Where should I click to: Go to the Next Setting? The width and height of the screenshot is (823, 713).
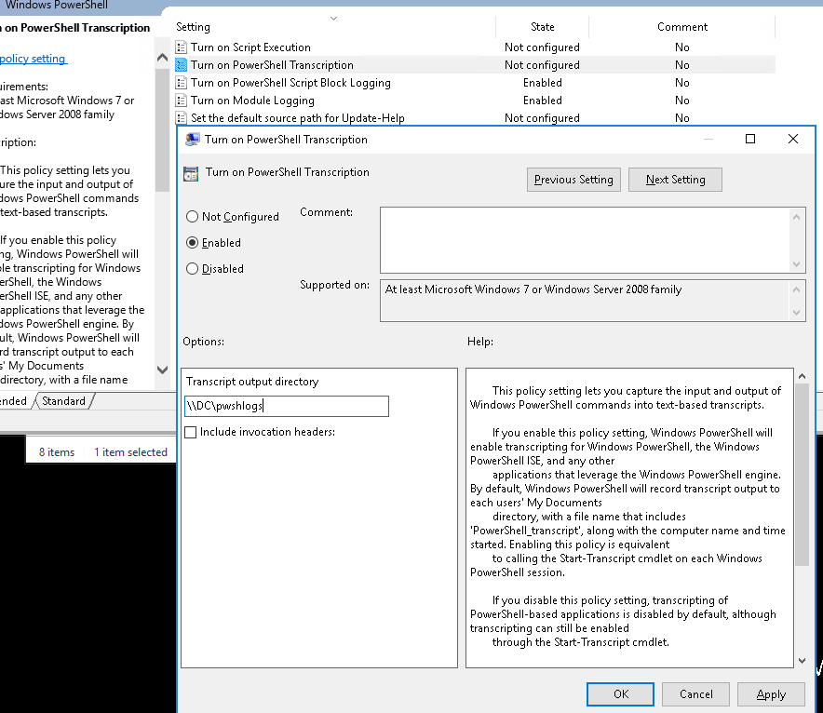click(x=675, y=180)
